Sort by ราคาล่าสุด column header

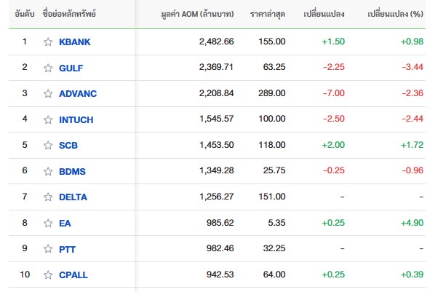268,14
